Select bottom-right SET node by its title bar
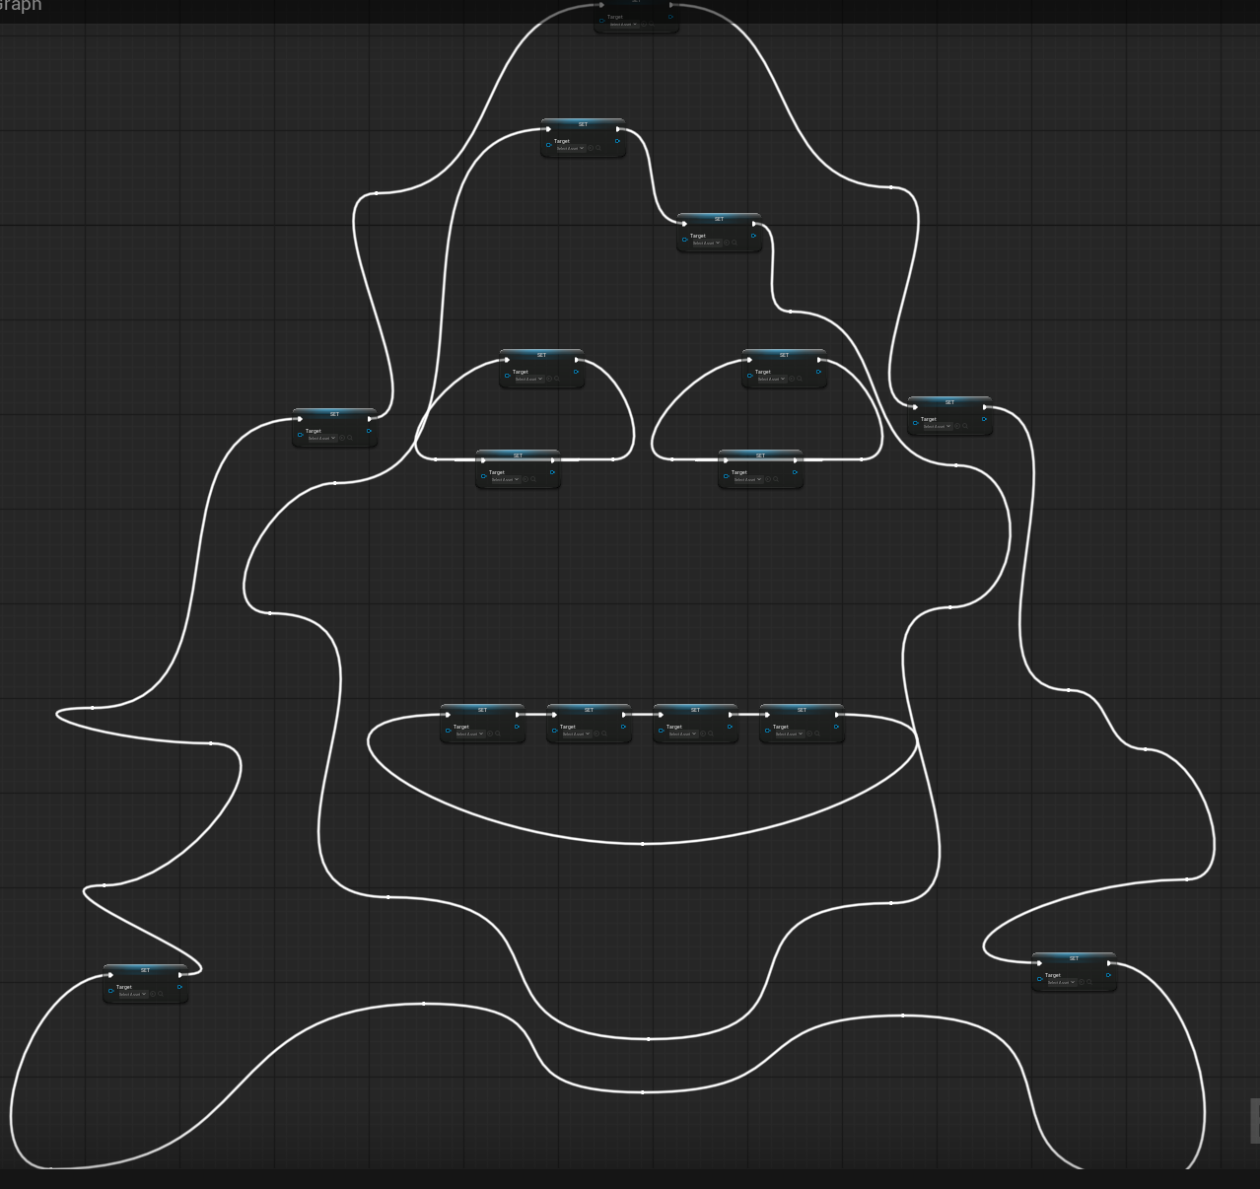This screenshot has height=1189, width=1260. [x=1074, y=958]
